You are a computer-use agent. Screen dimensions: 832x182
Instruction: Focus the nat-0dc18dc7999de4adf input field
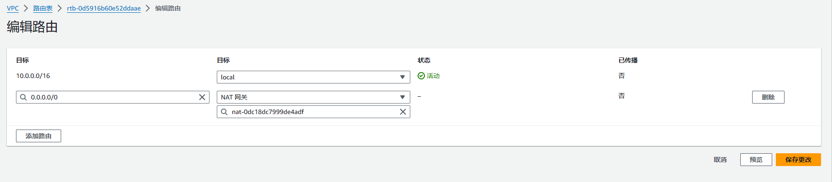pyautogui.click(x=314, y=112)
